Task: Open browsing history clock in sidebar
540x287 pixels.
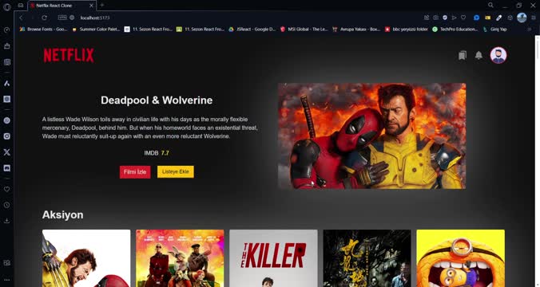Action: pos(6,205)
